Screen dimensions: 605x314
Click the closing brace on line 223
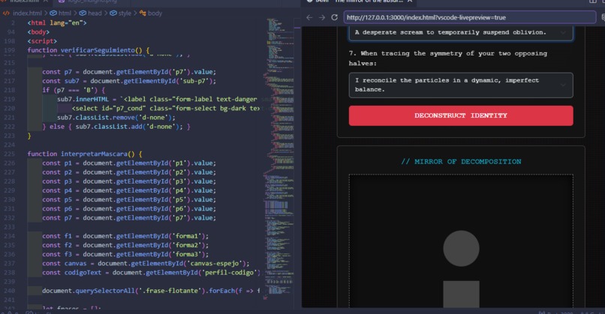pos(29,136)
